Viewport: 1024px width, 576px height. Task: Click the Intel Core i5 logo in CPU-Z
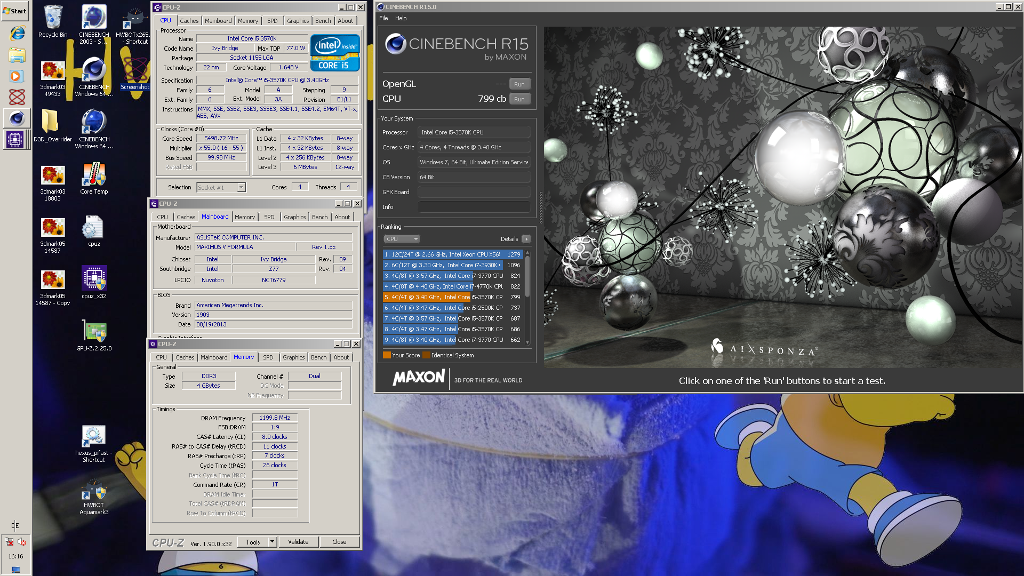click(335, 52)
